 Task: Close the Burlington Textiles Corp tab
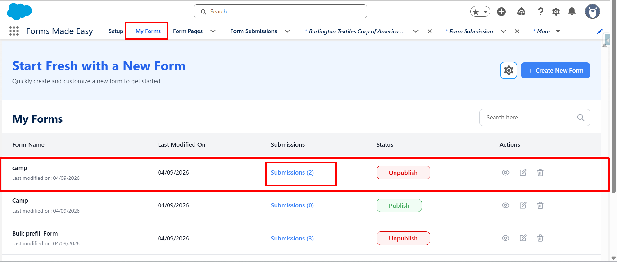tap(430, 31)
